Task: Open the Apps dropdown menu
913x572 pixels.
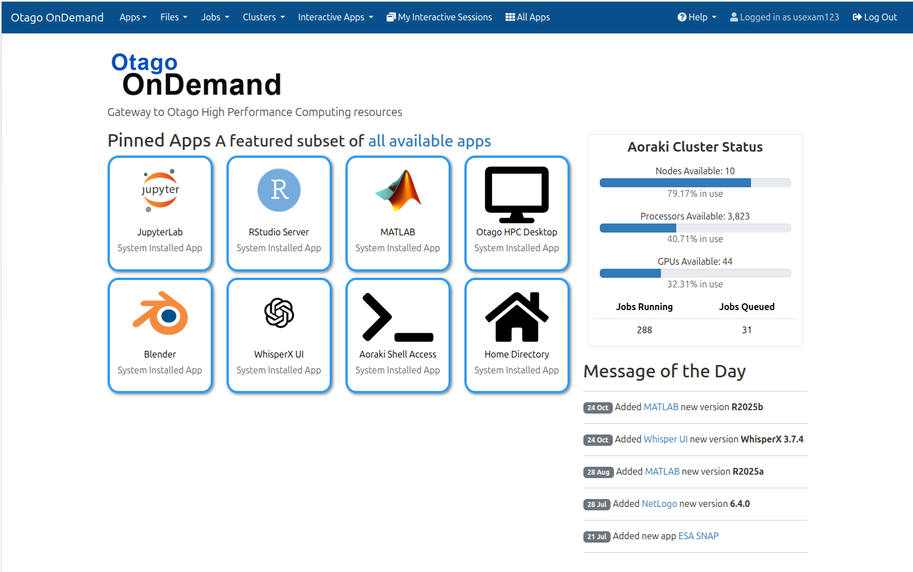Action: 133,17
